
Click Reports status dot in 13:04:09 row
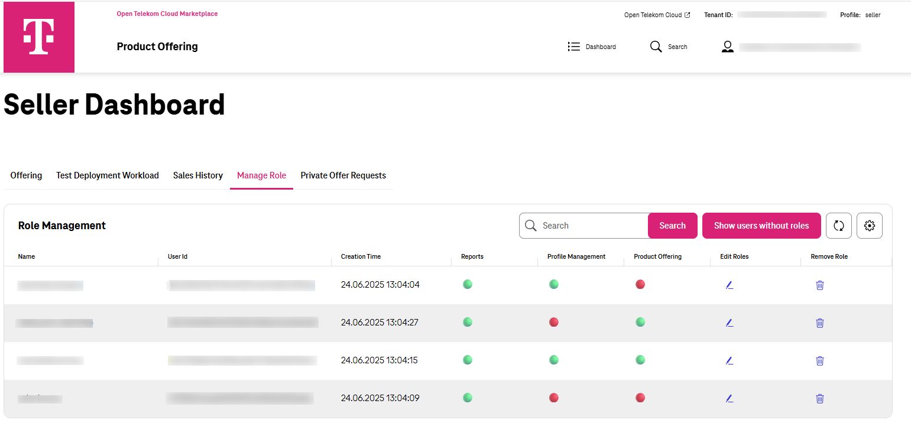(468, 398)
